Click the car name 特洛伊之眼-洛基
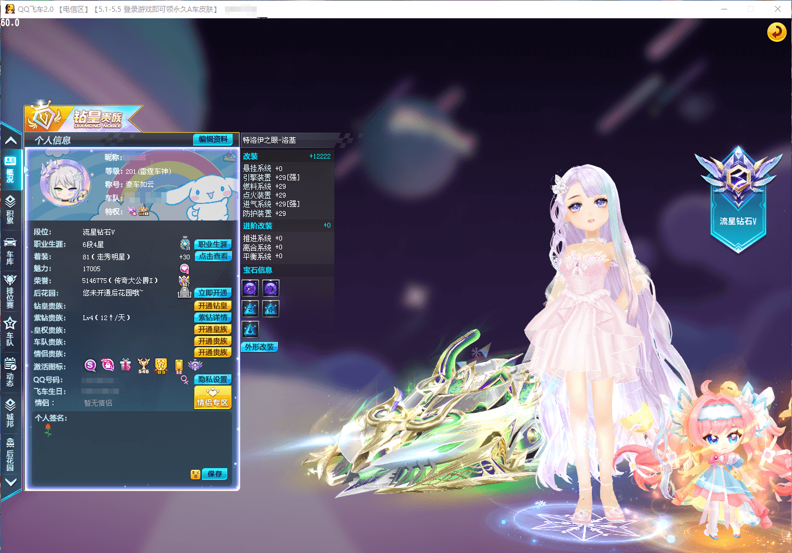792x553 pixels. [x=269, y=140]
